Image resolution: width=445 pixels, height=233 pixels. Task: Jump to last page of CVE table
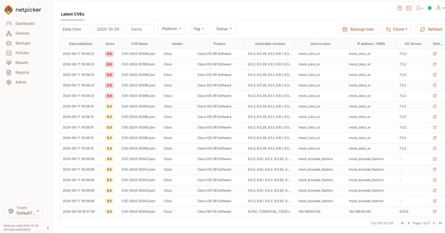pos(439,223)
